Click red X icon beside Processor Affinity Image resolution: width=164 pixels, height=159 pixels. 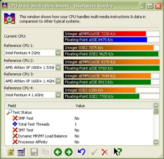(15, 142)
